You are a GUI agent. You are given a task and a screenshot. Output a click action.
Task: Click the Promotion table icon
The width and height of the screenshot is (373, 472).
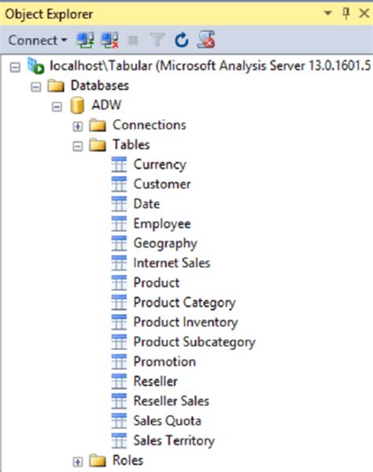[119, 362]
